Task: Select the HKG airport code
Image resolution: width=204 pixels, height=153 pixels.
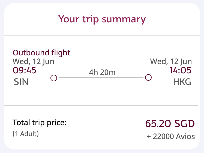Action: pyautogui.click(x=182, y=82)
